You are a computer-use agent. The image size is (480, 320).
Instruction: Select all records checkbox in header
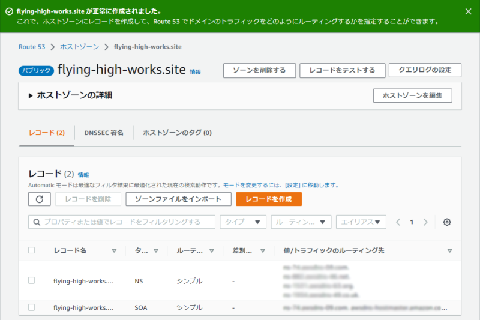(32, 250)
